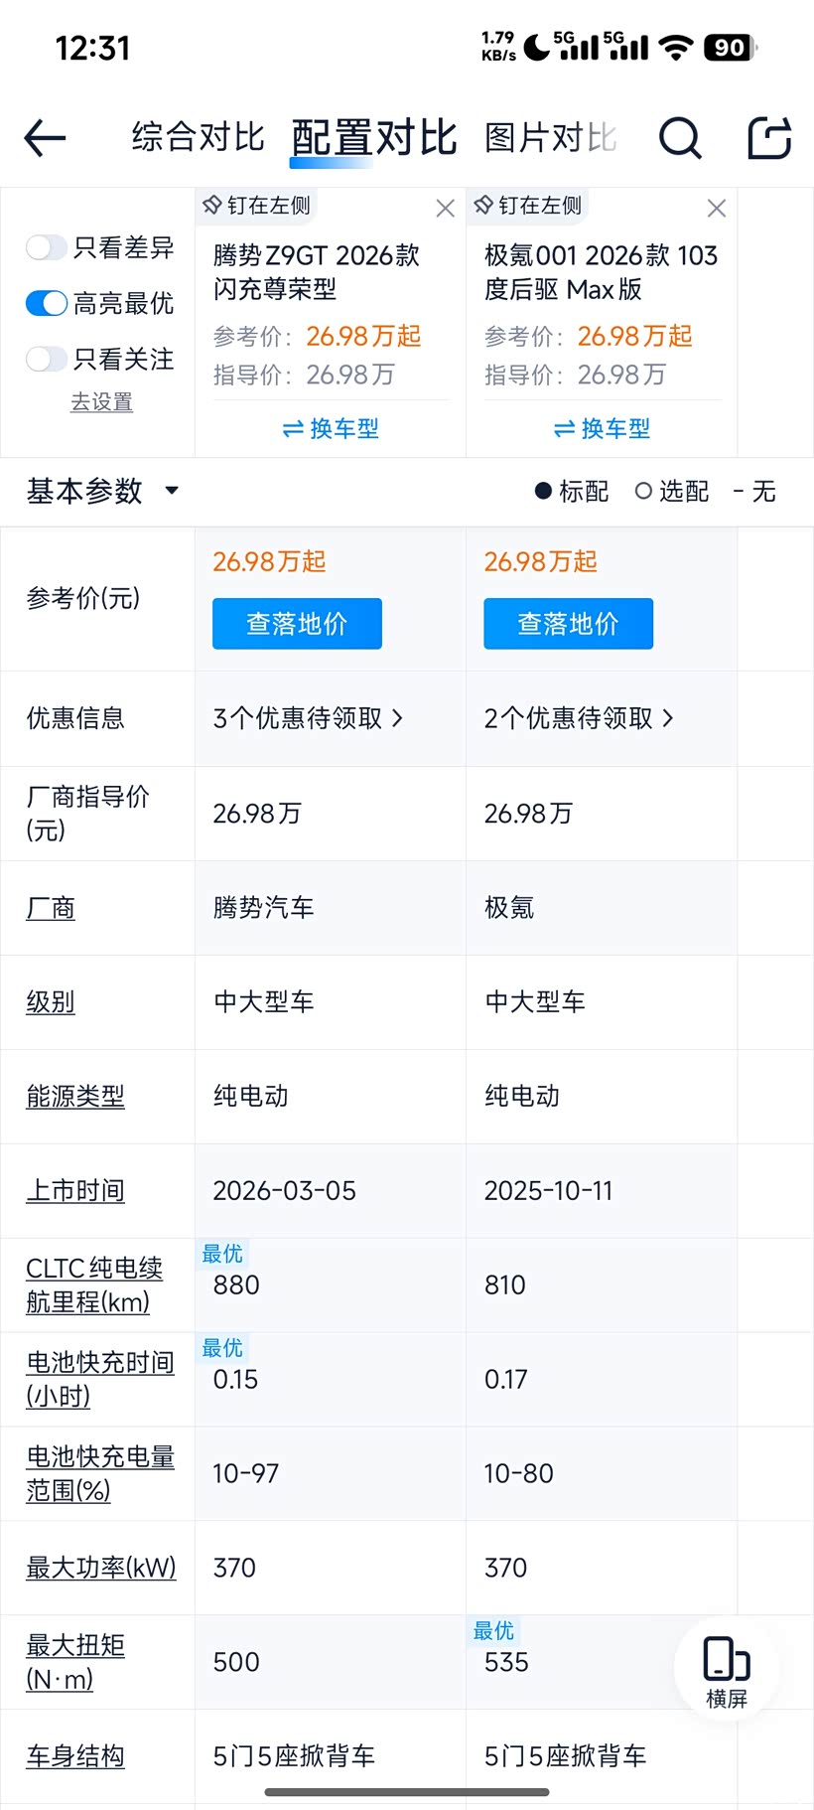Enable the 只看差异 toggle
Screen dimensions: 814x1810
point(47,247)
